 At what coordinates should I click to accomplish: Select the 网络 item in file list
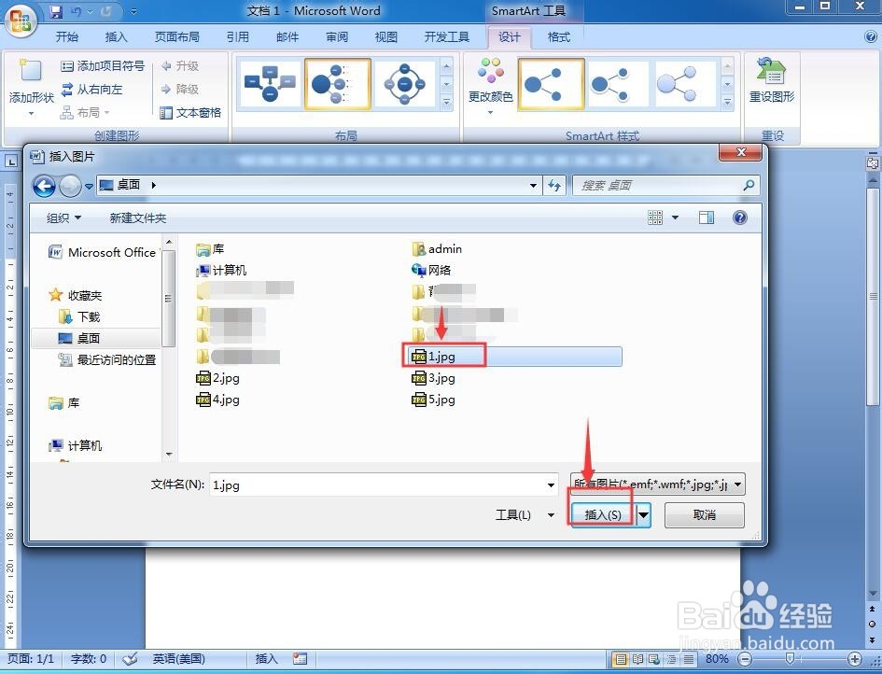click(x=431, y=270)
